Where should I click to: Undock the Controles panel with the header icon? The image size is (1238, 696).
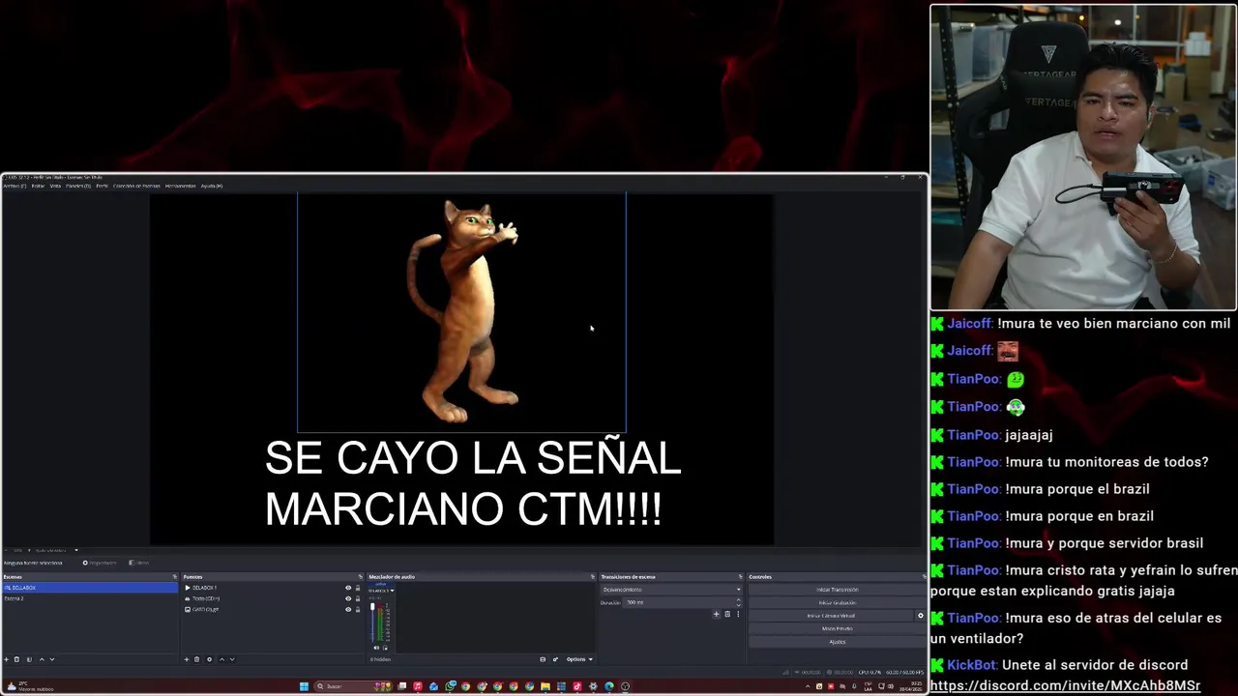click(x=924, y=577)
